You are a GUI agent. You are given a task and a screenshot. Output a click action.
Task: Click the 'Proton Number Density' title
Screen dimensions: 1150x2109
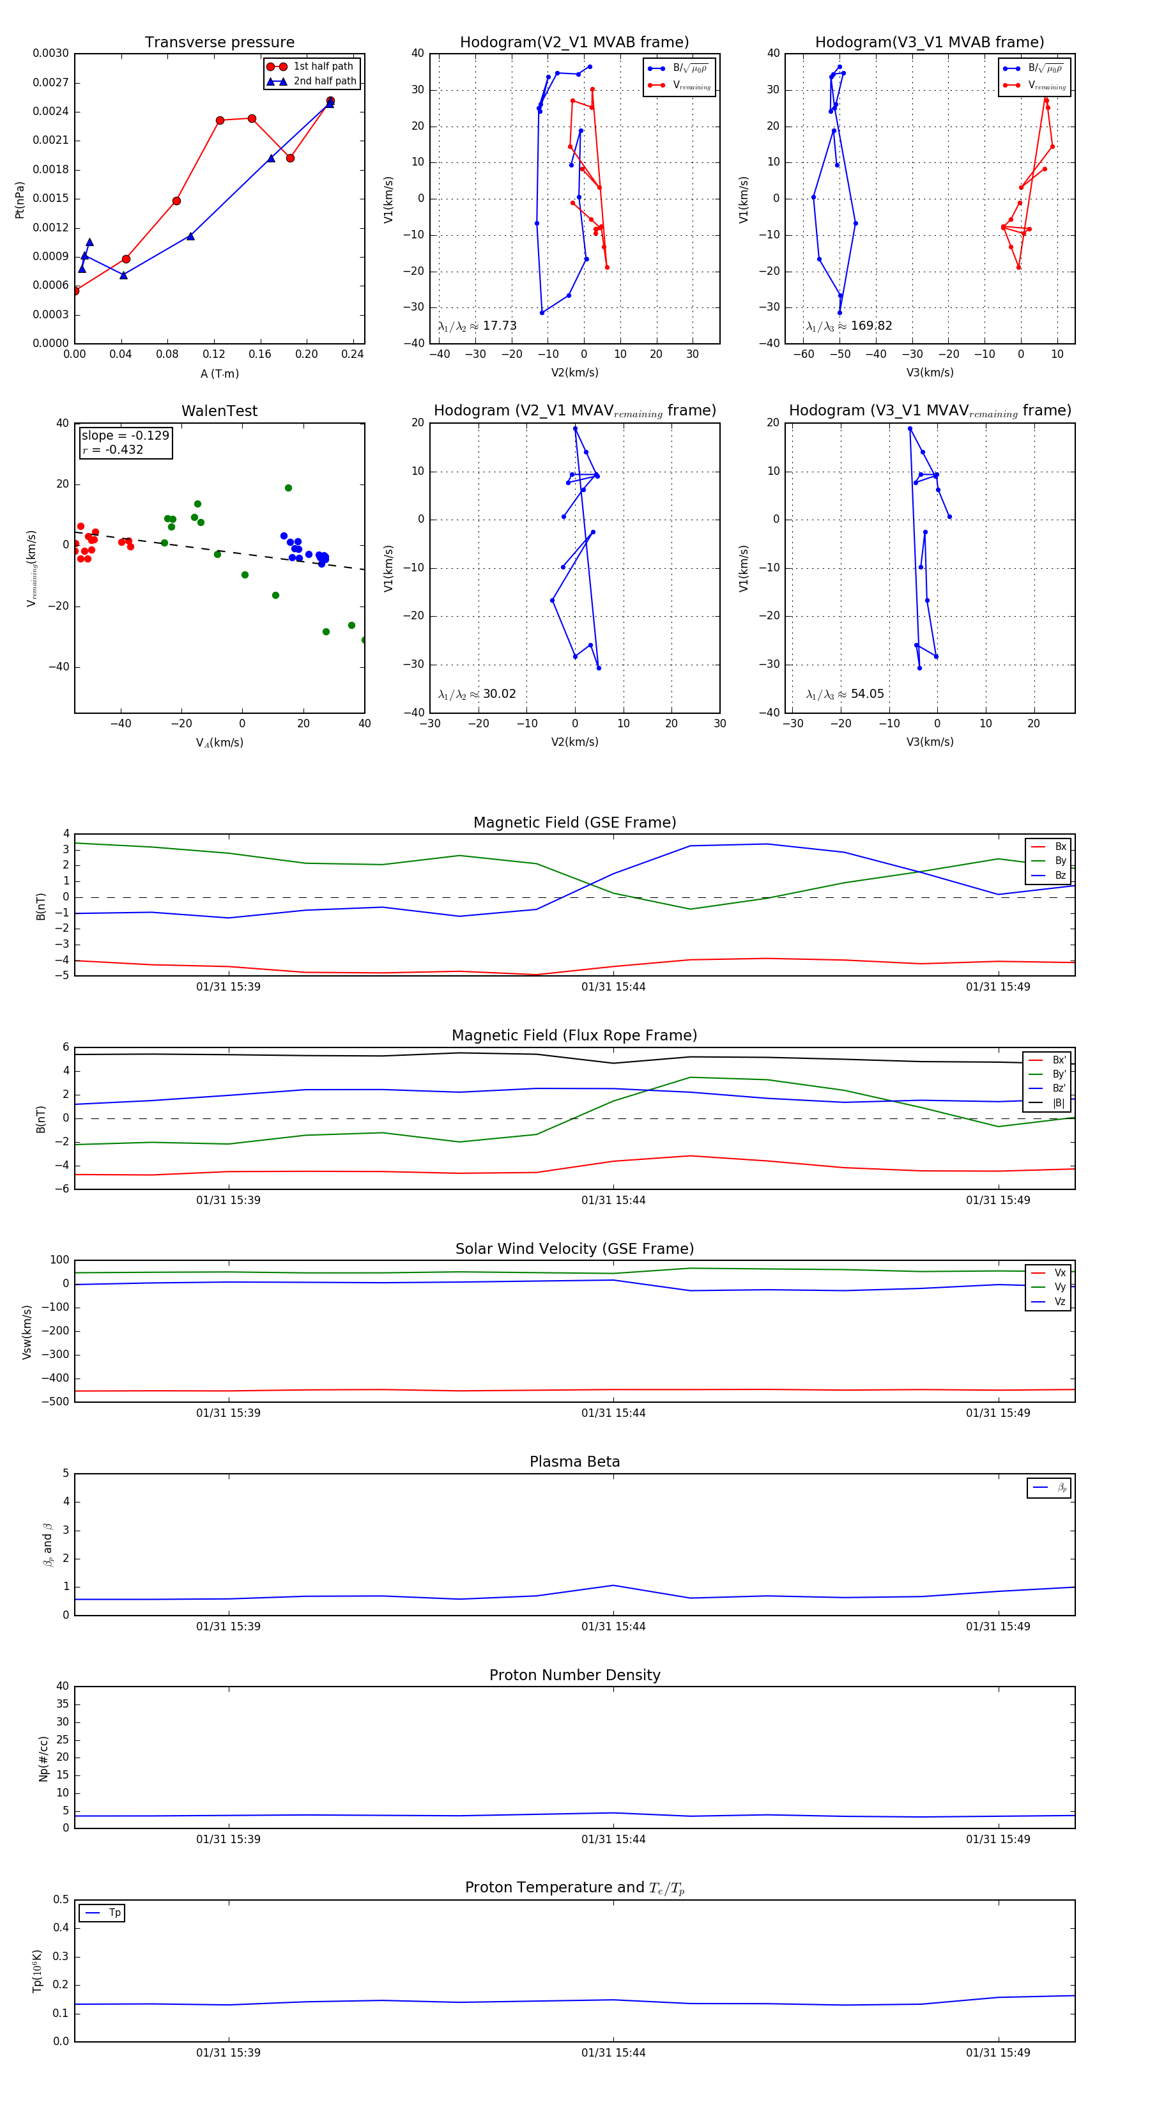(x=574, y=1675)
